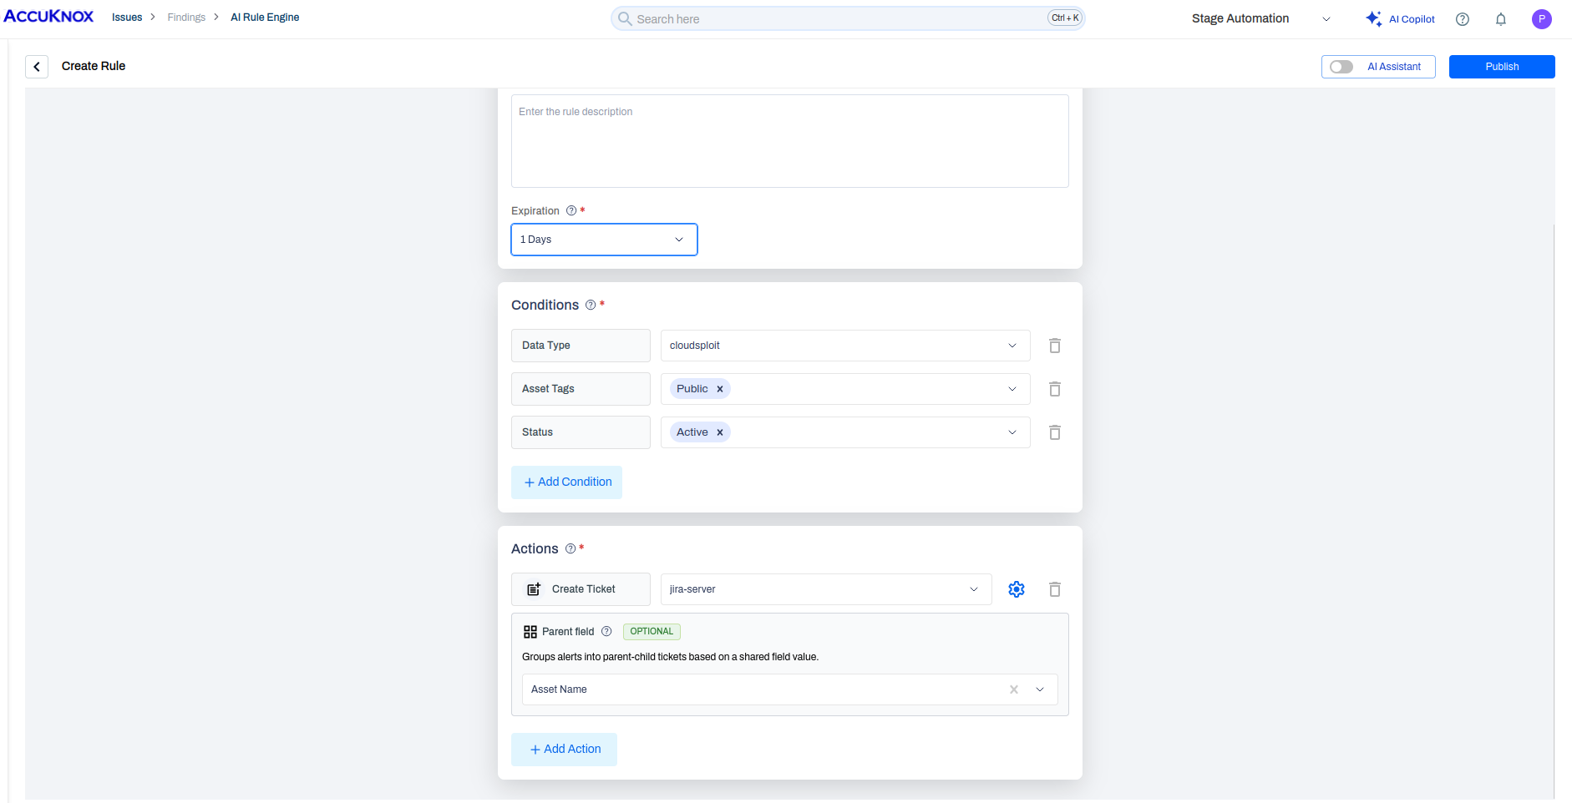
Task: Open the cloudsploit data type dropdown
Action: pos(845,346)
